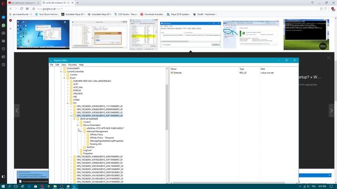Open a new browser tab
The width and height of the screenshot is (337, 189).
(x=77, y=3)
